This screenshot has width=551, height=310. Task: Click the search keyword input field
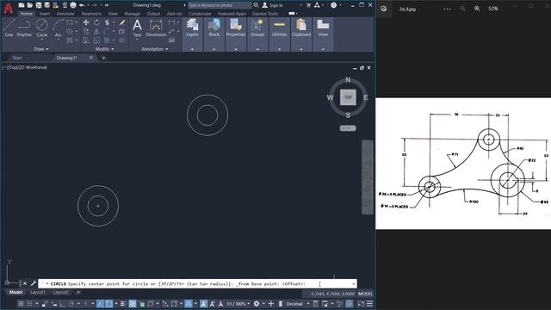(x=220, y=5)
